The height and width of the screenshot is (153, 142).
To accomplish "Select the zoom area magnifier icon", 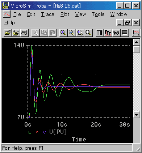I will [80, 33].
